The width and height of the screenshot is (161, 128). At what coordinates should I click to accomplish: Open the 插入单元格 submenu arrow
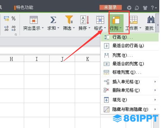pos(155,82)
